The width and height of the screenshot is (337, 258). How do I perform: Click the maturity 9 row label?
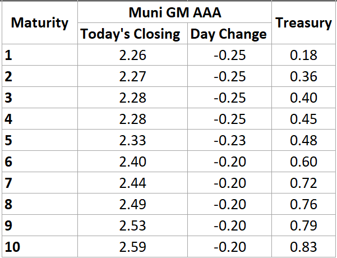pos(8,225)
